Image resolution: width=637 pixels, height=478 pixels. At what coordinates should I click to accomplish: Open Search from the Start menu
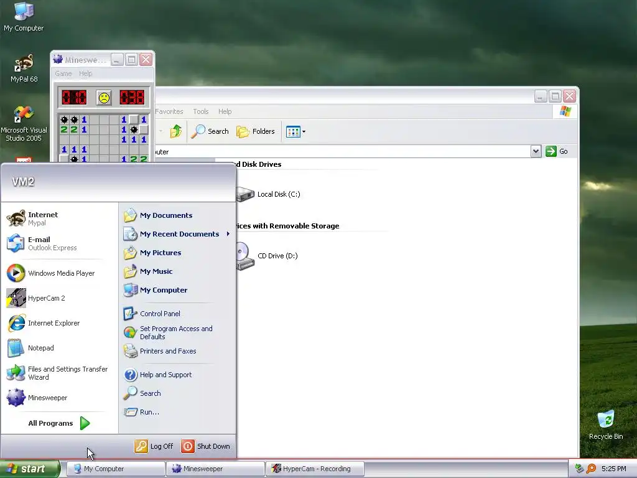pyautogui.click(x=177, y=393)
